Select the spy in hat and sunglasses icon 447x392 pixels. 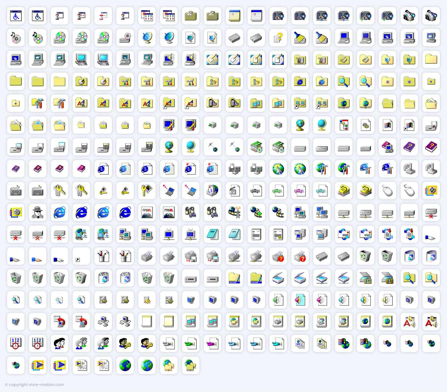[38, 213]
